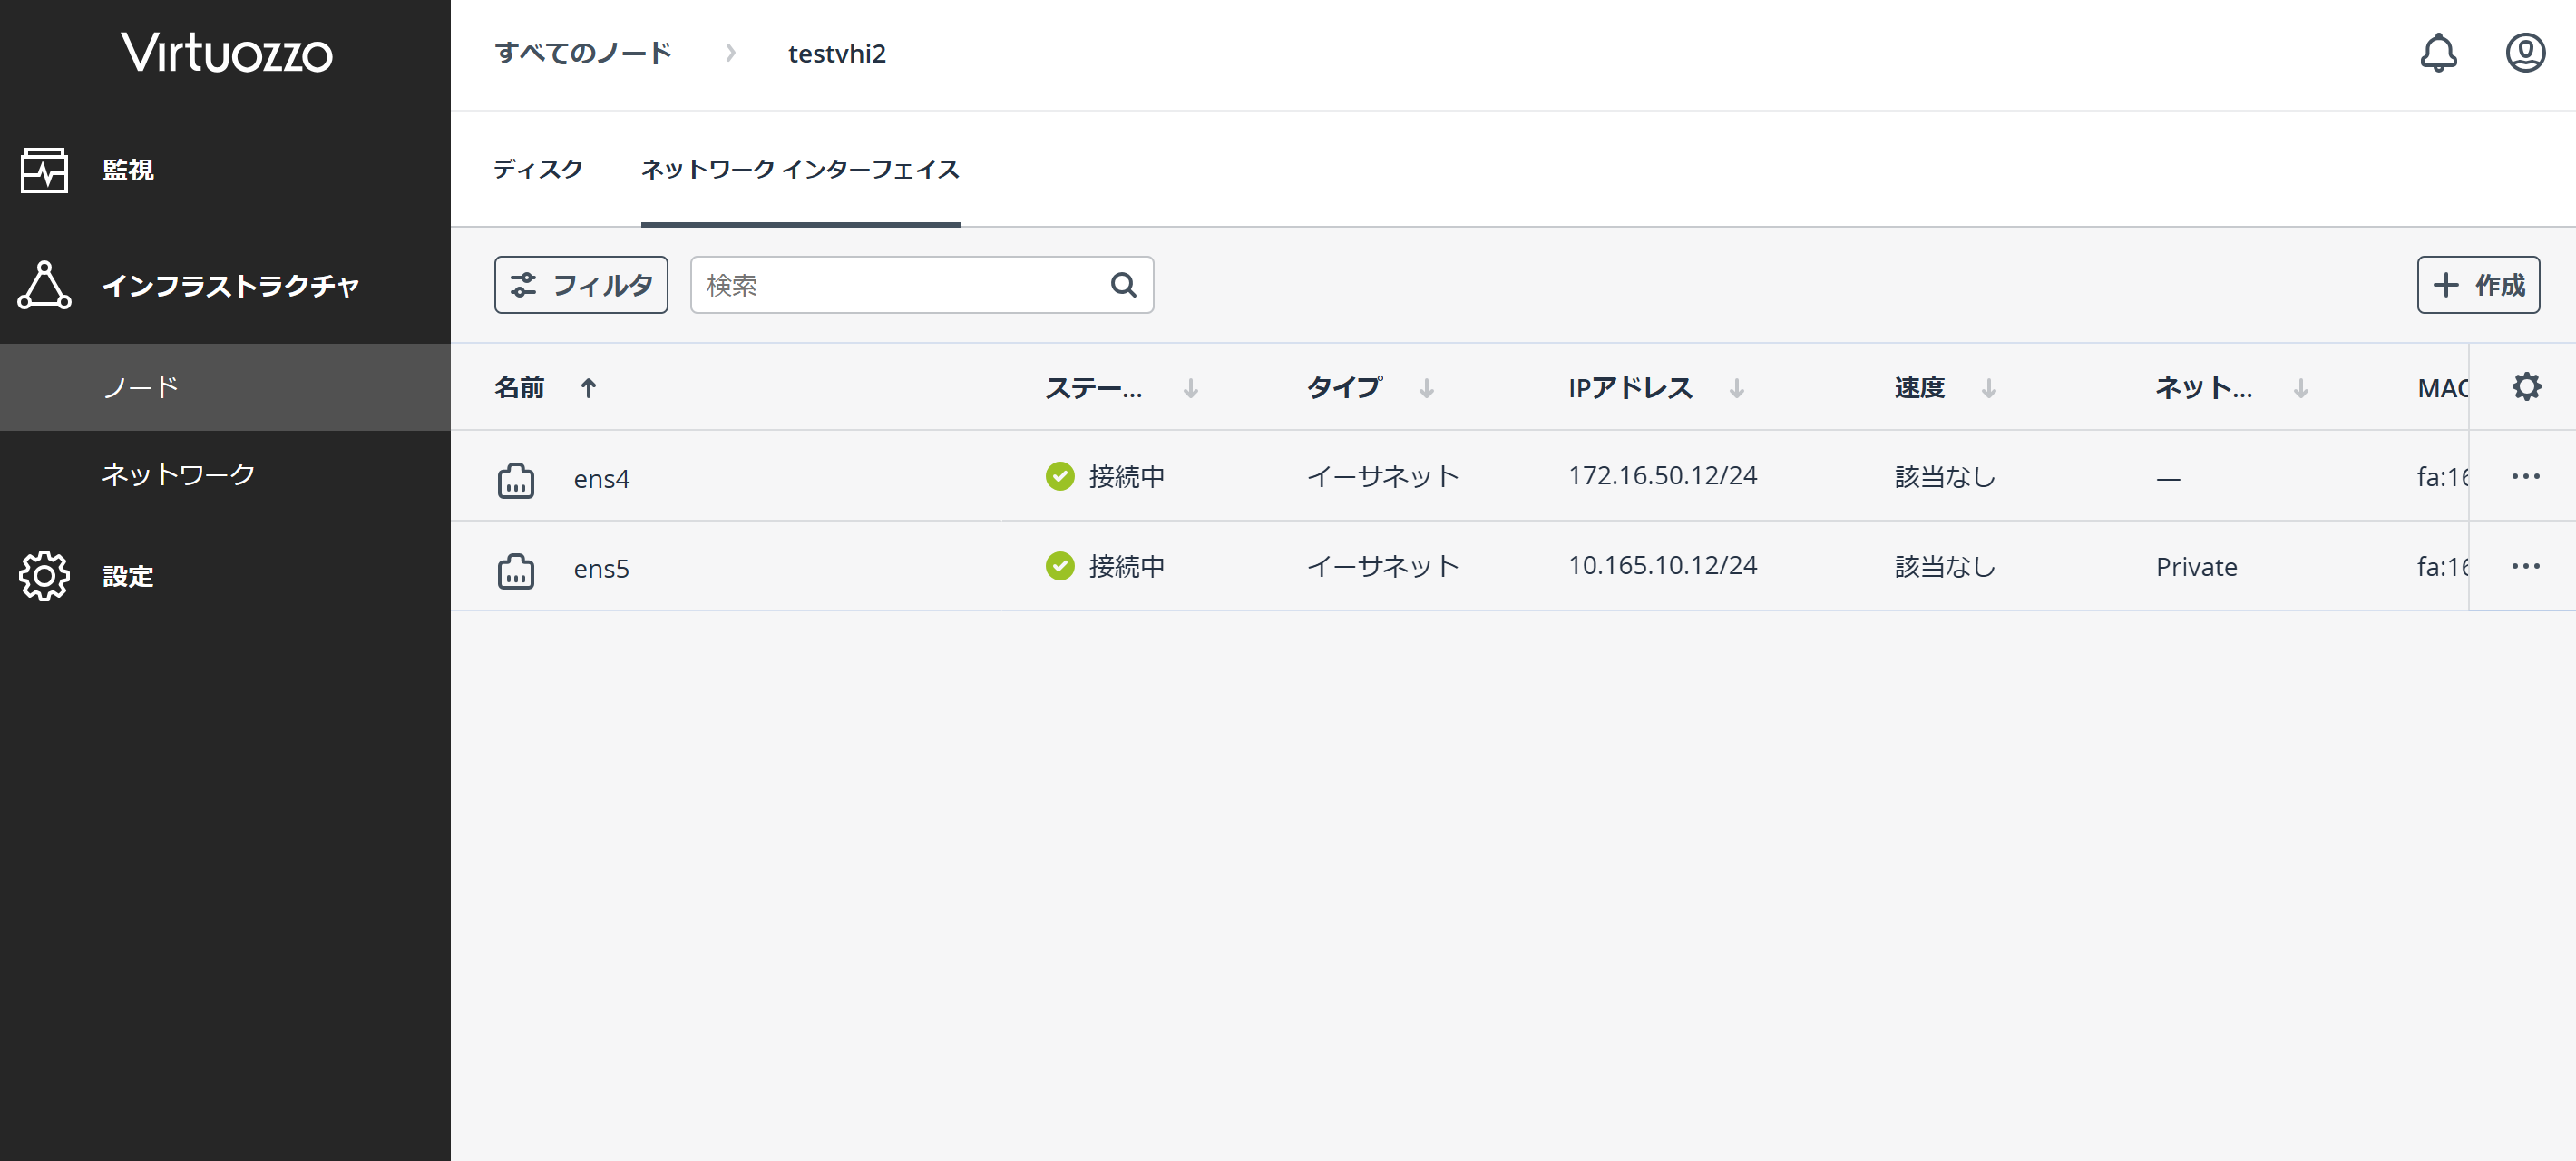Sort table by タイプ column
Screen dimensions: 2576x1161
1344,388
